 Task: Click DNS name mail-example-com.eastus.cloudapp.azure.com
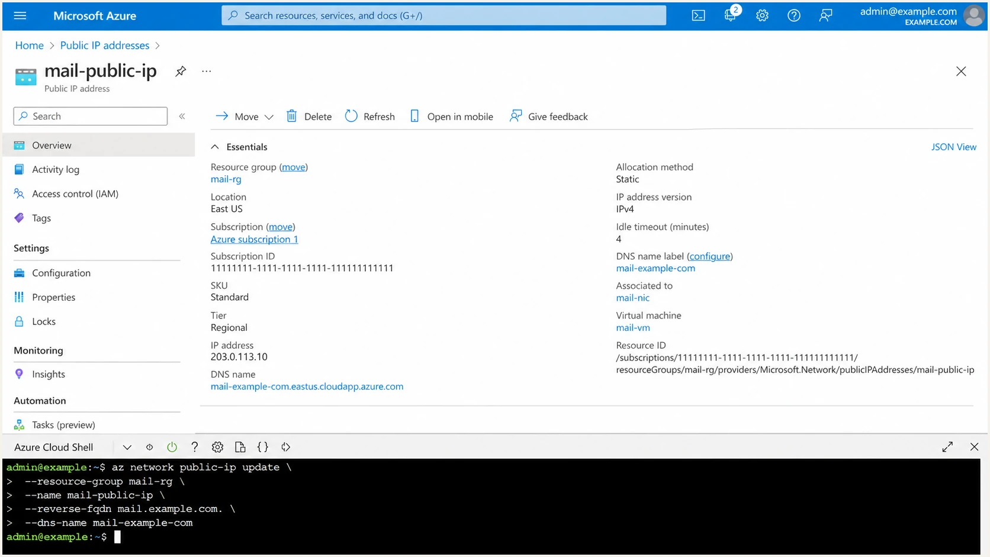[307, 387]
